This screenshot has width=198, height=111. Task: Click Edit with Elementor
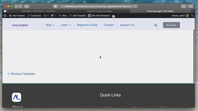99,16
